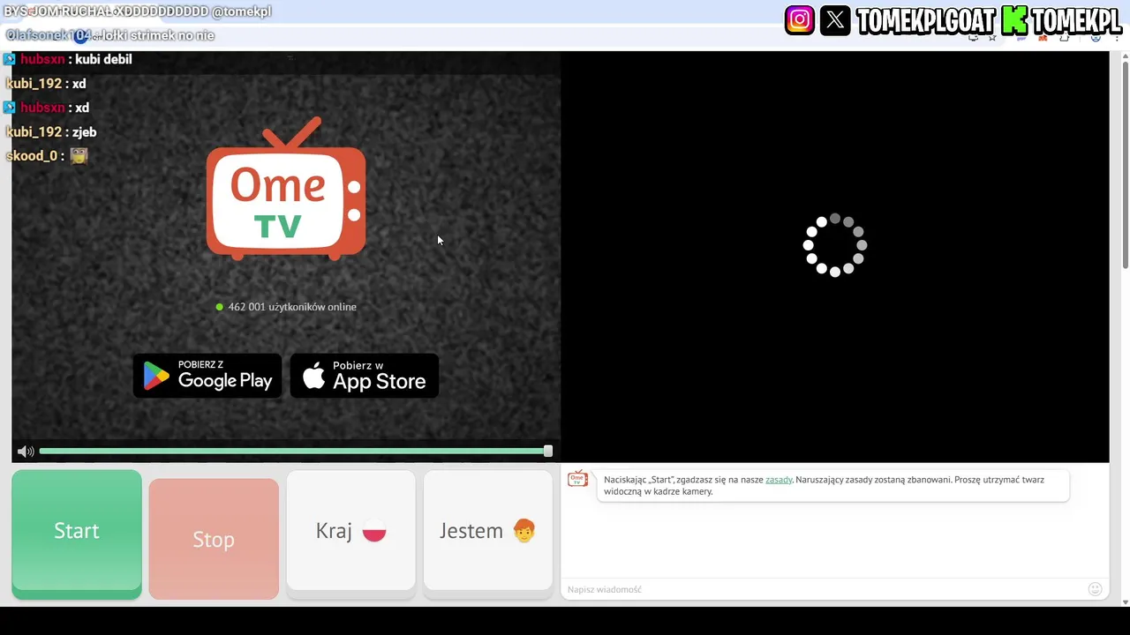The width and height of the screenshot is (1130, 635).
Task: Click the 462 001 użytkowników online text
Action: pyautogui.click(x=292, y=307)
